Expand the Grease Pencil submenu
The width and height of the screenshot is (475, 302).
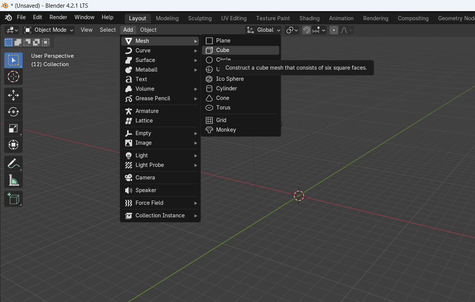[x=161, y=98]
